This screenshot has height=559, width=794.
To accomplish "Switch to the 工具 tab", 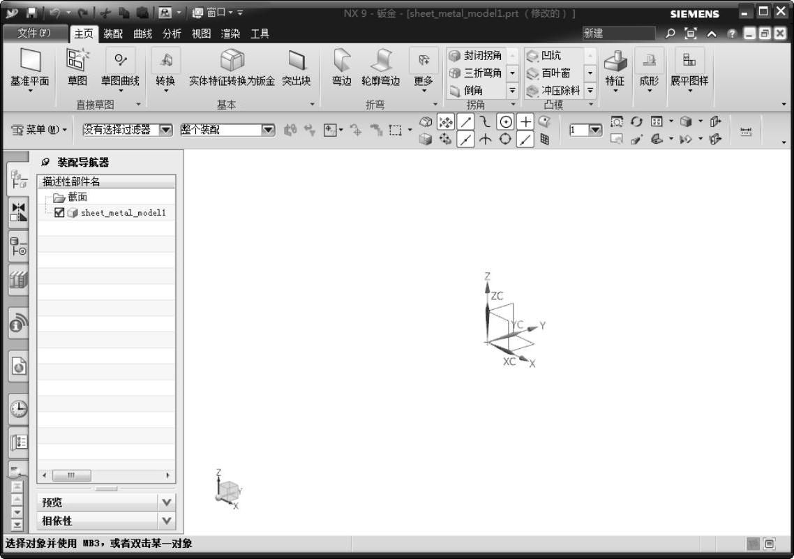I will tap(260, 34).
